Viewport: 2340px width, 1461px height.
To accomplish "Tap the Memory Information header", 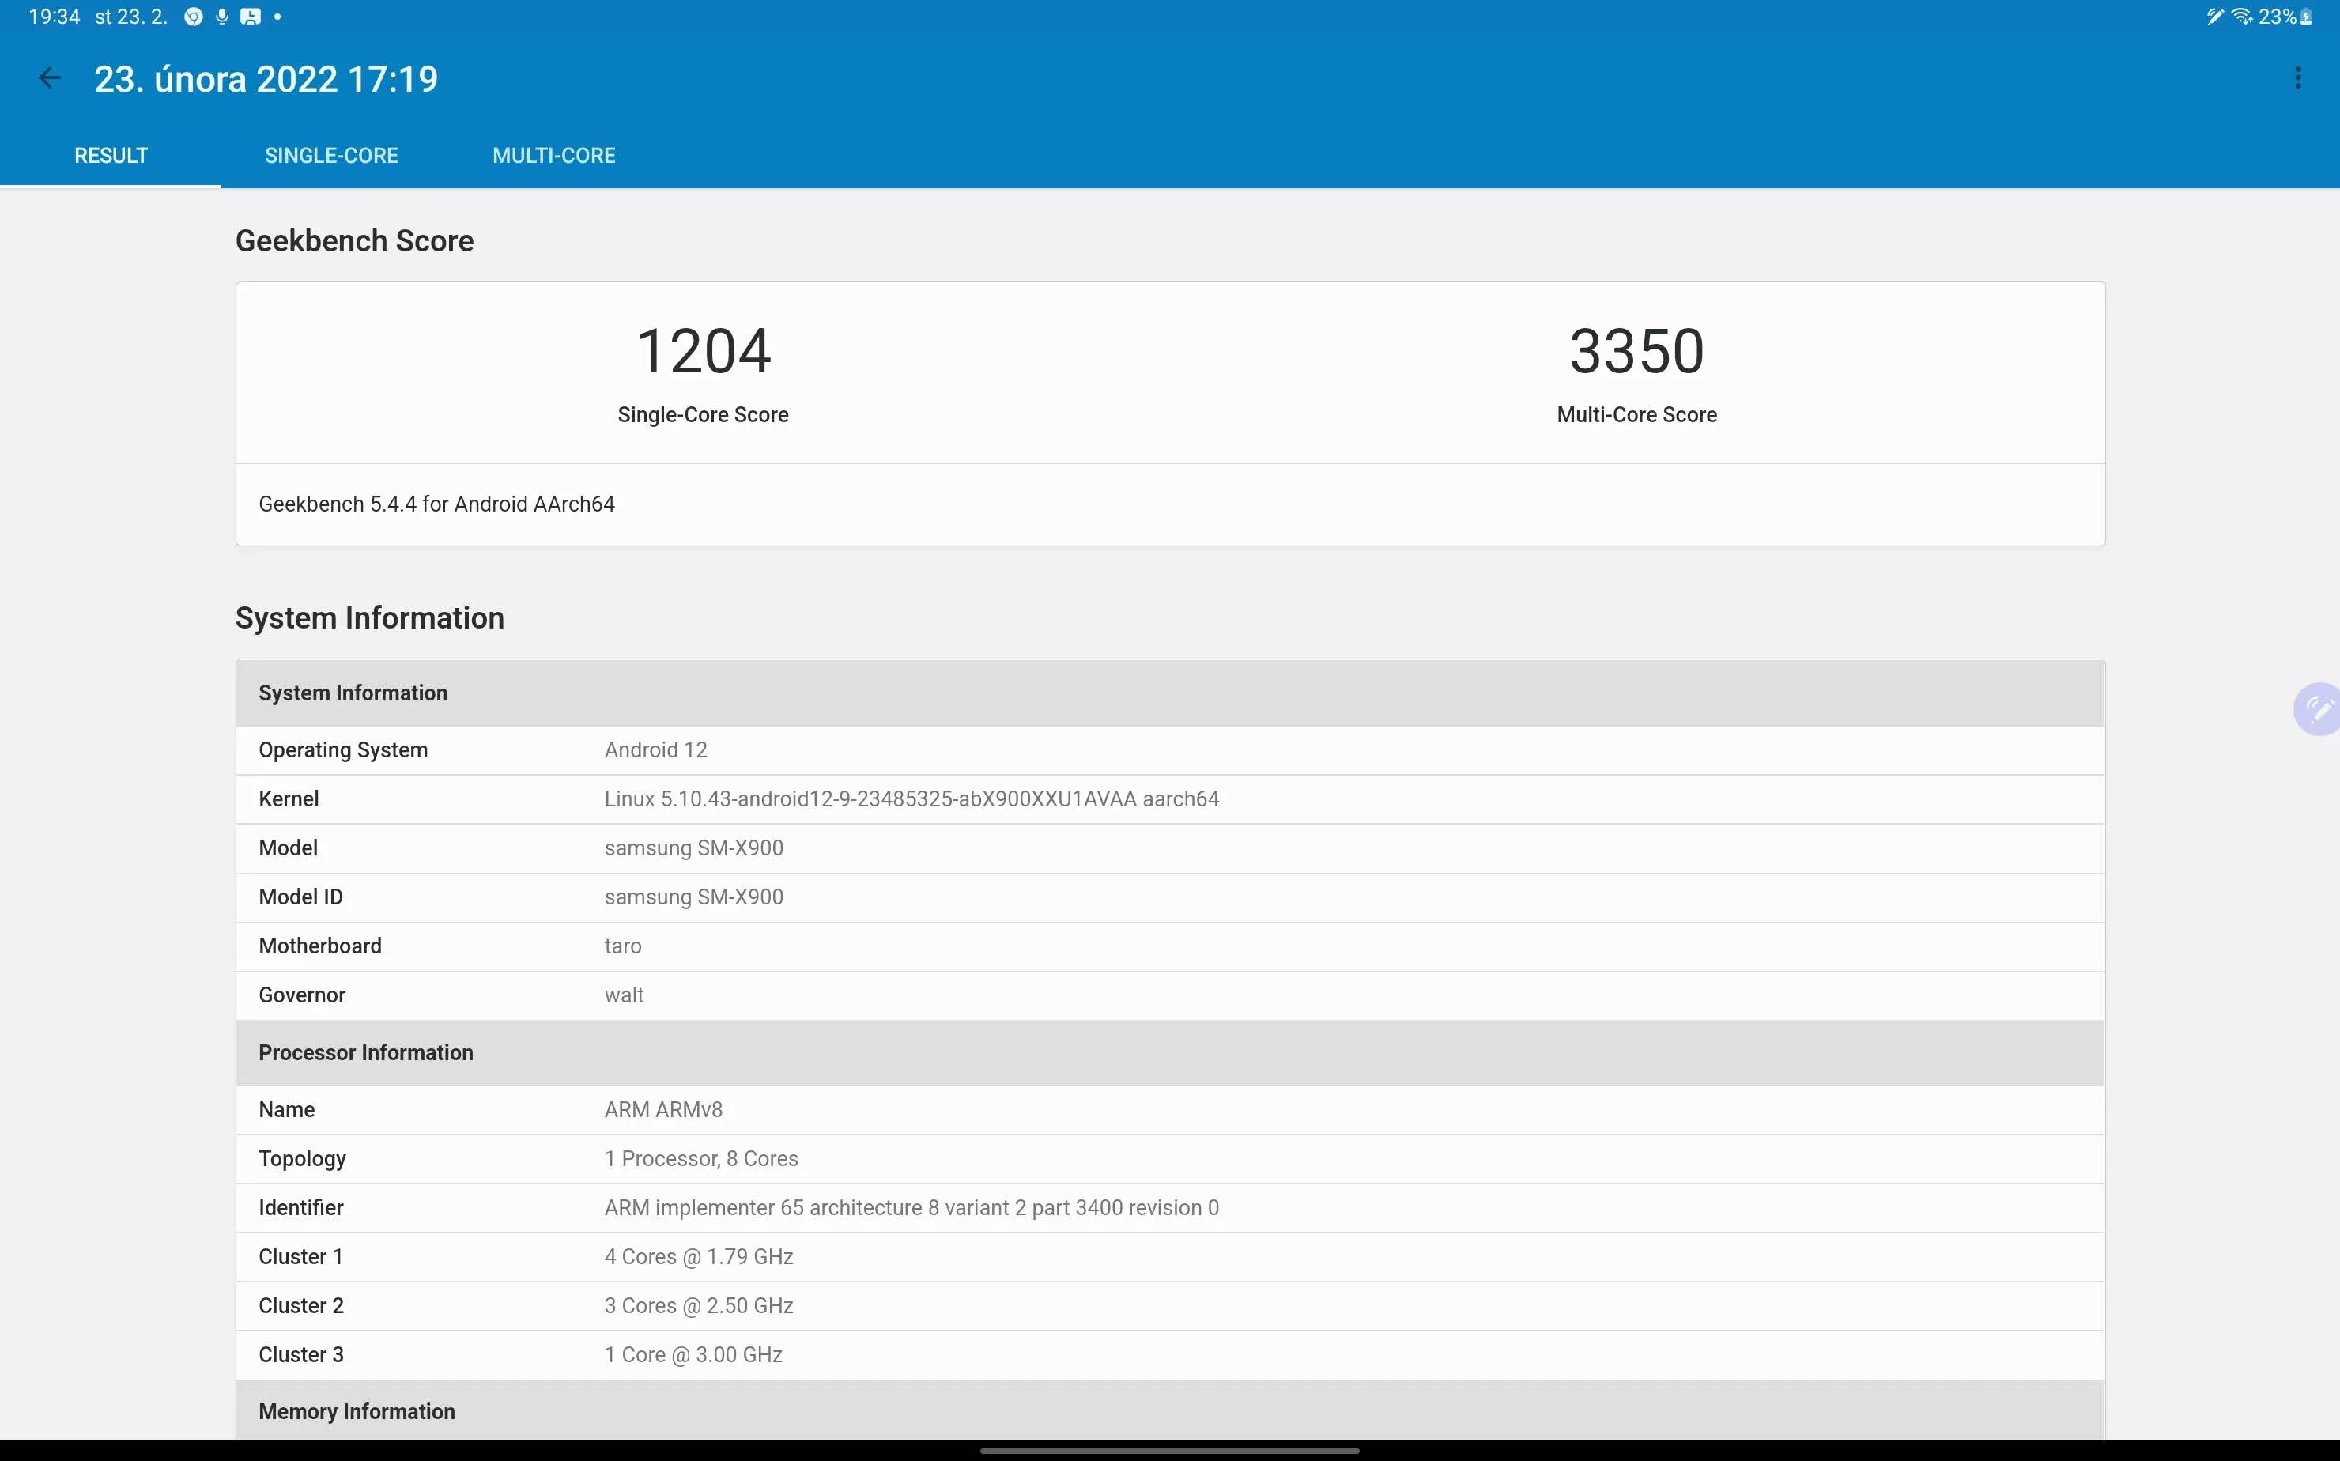I will [x=1170, y=1412].
